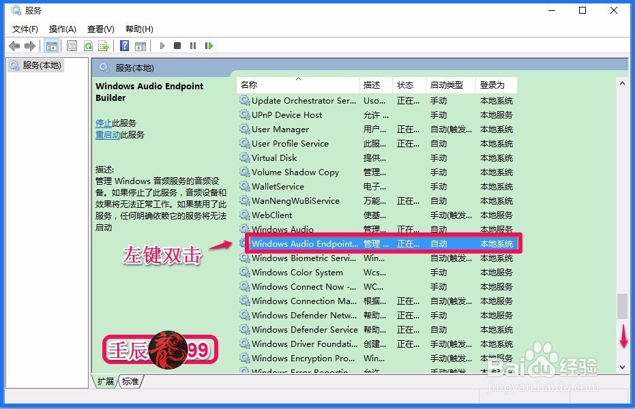Click gear icon beside Volume Shadow Copy
Image resolution: width=635 pixels, height=409 pixels.
pos(244,172)
